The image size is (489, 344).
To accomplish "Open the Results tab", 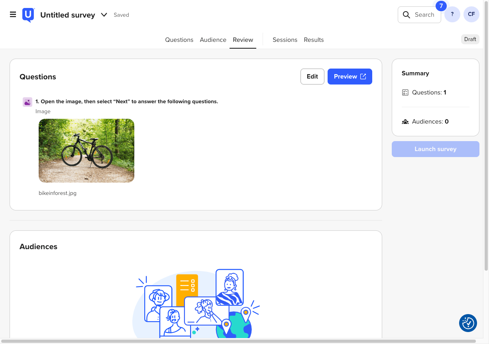I will click(x=314, y=39).
